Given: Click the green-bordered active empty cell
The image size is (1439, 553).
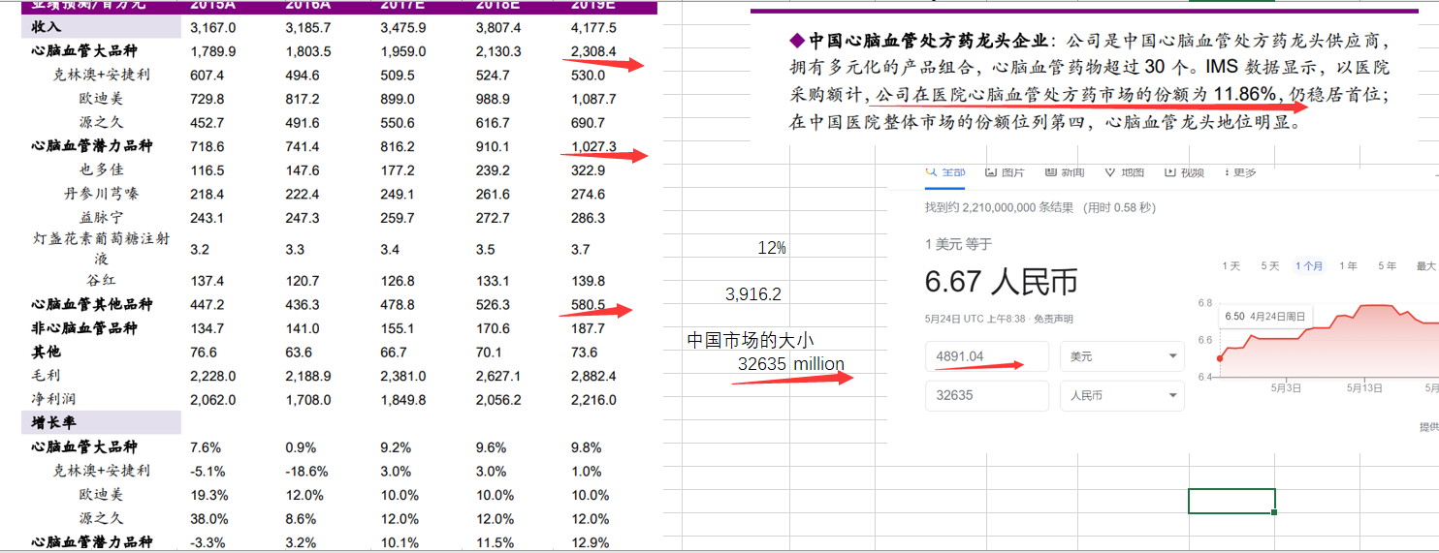Looking at the screenshot, I should (x=1231, y=501).
